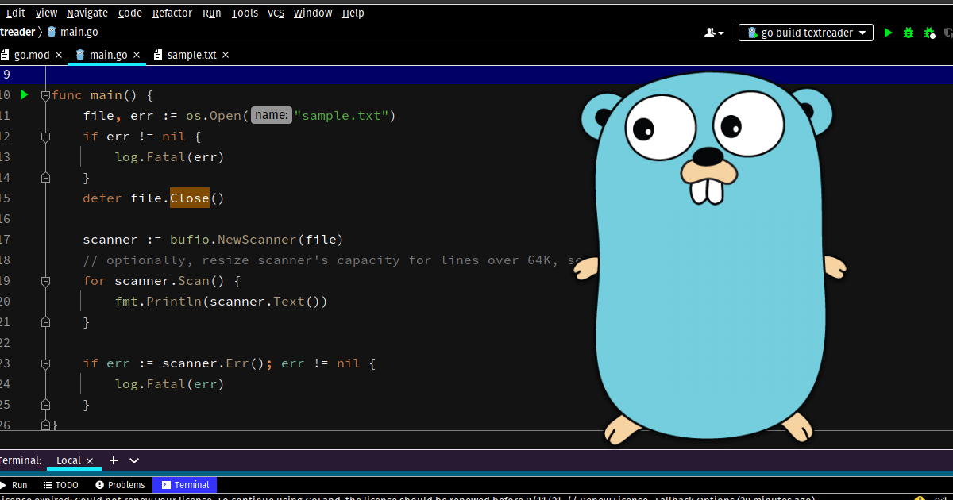Click fold end marker on line 21

(45, 322)
